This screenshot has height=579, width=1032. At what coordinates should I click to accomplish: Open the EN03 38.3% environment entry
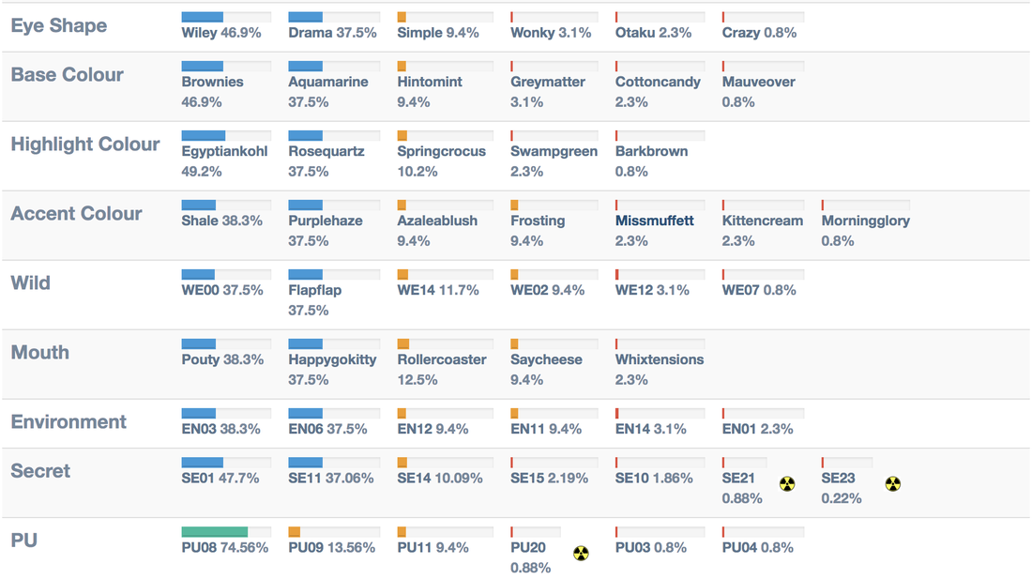221,429
